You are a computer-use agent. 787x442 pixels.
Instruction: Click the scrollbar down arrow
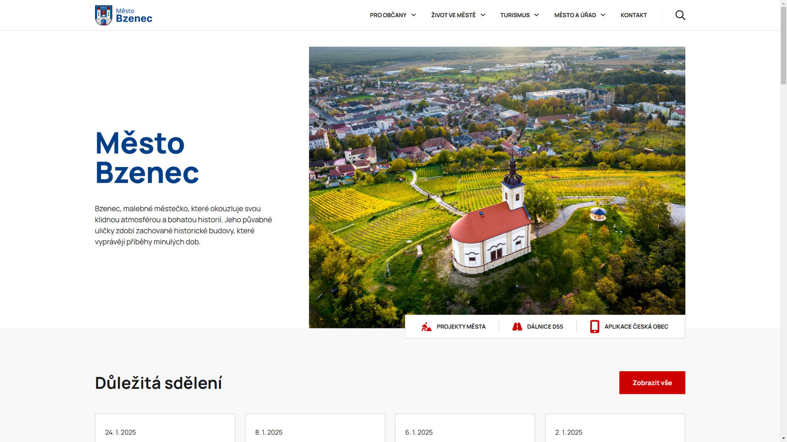pos(783,439)
